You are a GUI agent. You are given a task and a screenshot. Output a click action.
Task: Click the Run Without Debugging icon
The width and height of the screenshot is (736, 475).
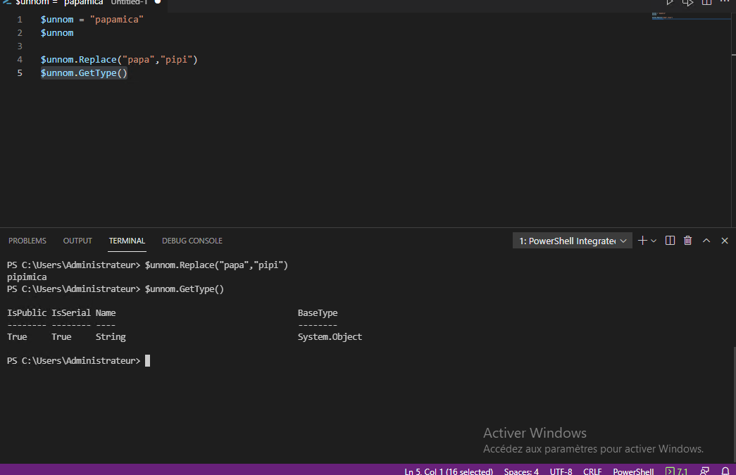tap(688, 2)
